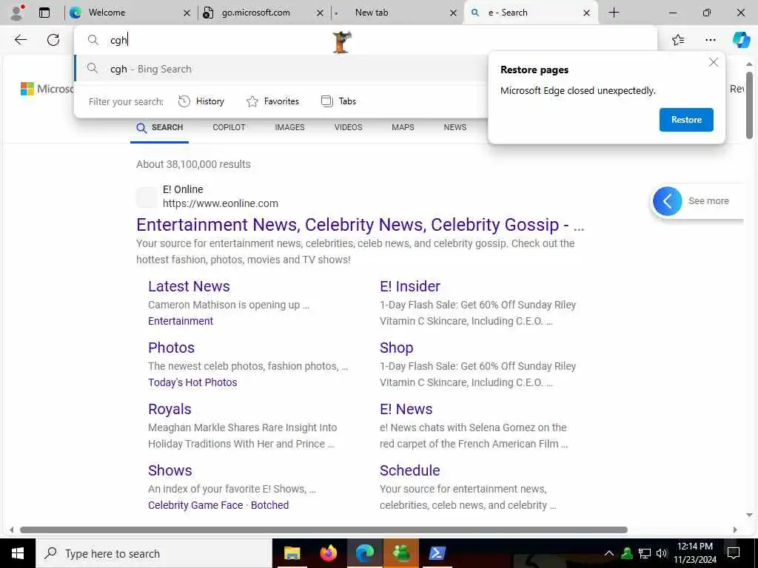
Task: Open the Latest News sitelink
Action: pyautogui.click(x=189, y=286)
